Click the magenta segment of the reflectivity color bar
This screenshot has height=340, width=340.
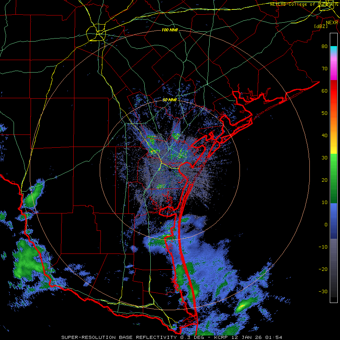(334, 69)
